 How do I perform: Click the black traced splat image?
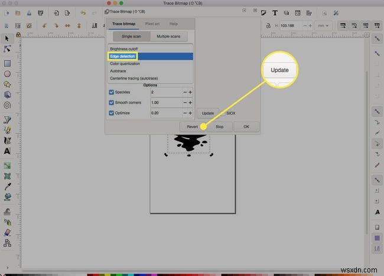[190, 143]
